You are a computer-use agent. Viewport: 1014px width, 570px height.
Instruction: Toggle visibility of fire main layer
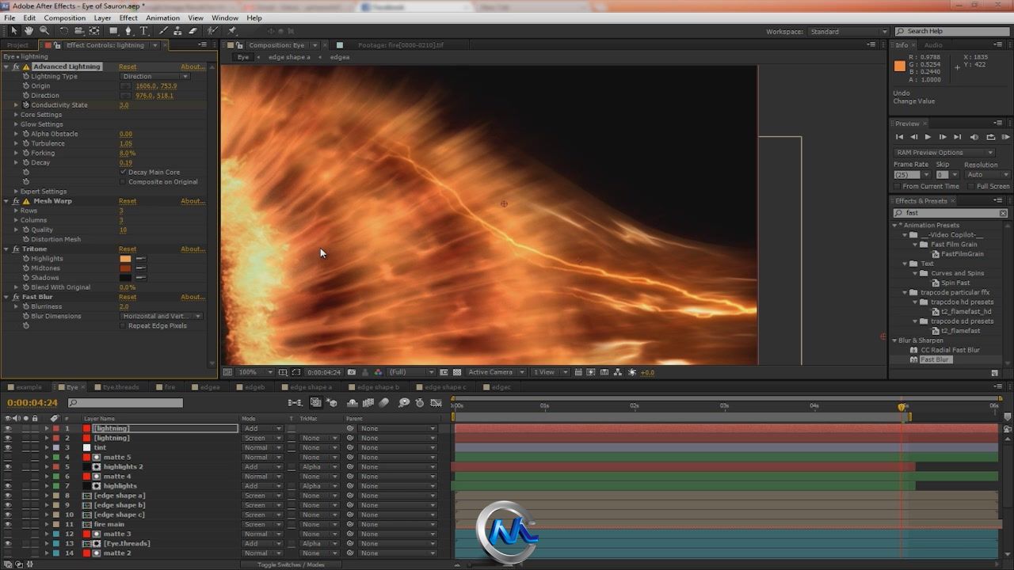pyautogui.click(x=8, y=524)
